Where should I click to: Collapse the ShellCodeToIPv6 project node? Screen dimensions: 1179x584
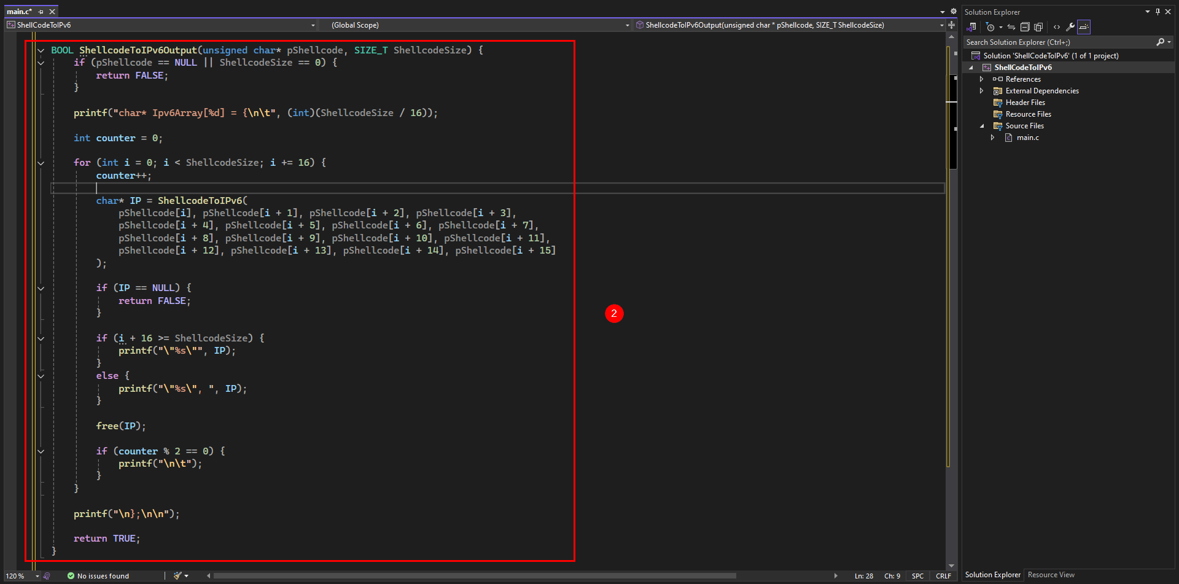(x=971, y=68)
